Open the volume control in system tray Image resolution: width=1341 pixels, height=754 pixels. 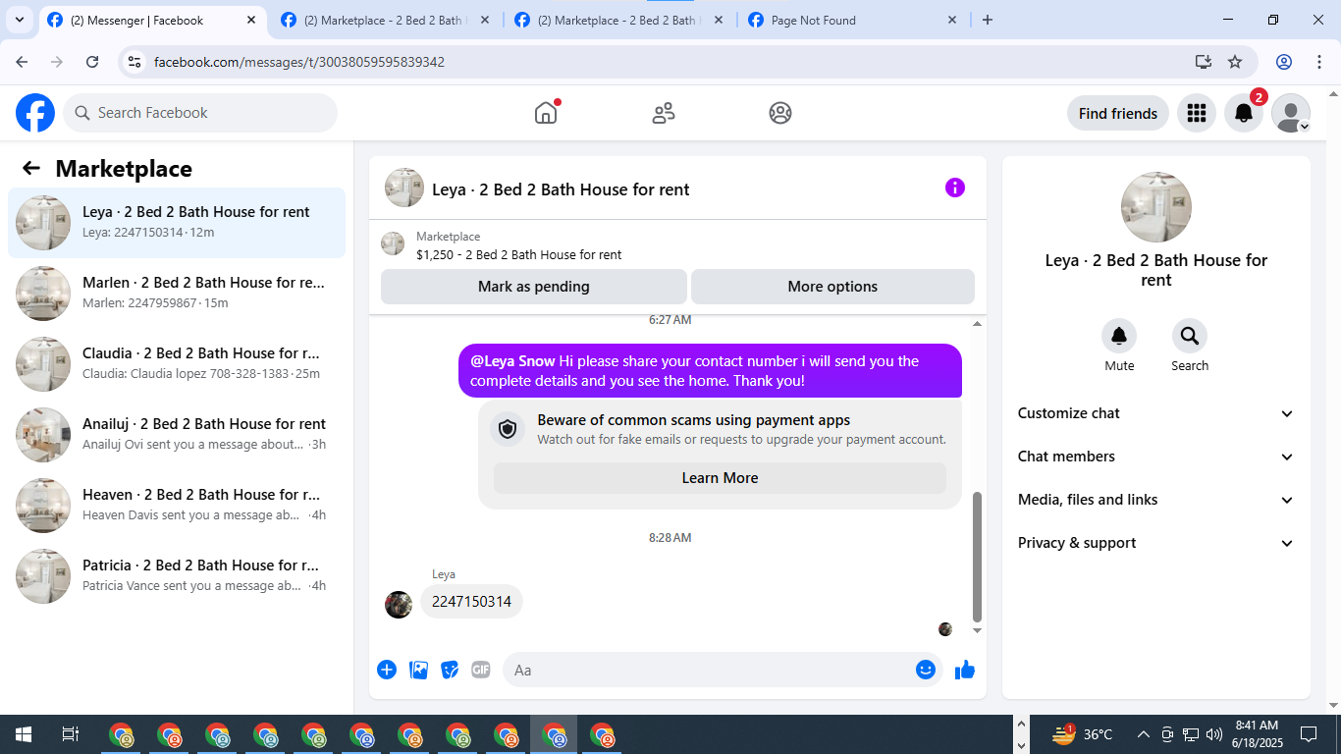[1214, 734]
